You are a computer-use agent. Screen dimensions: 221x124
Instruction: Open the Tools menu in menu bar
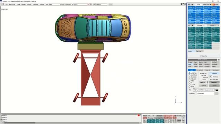click(18, 4)
